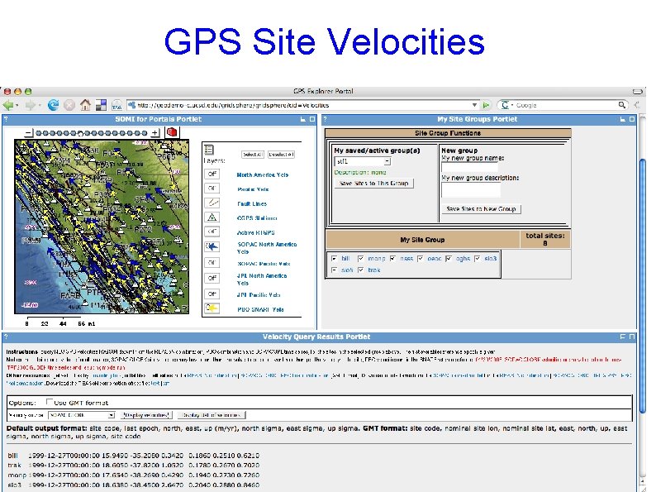Open the Fault Lines layer link
Screen dimensions: 656x492
[252, 203]
